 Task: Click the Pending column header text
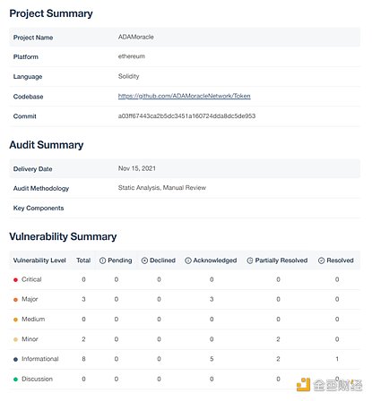click(120, 260)
